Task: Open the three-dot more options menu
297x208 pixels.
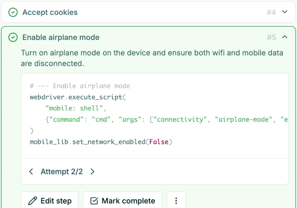Action: tap(176, 201)
